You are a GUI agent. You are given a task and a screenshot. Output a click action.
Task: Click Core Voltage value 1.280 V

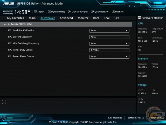pyautogui.click(x=155, y=41)
